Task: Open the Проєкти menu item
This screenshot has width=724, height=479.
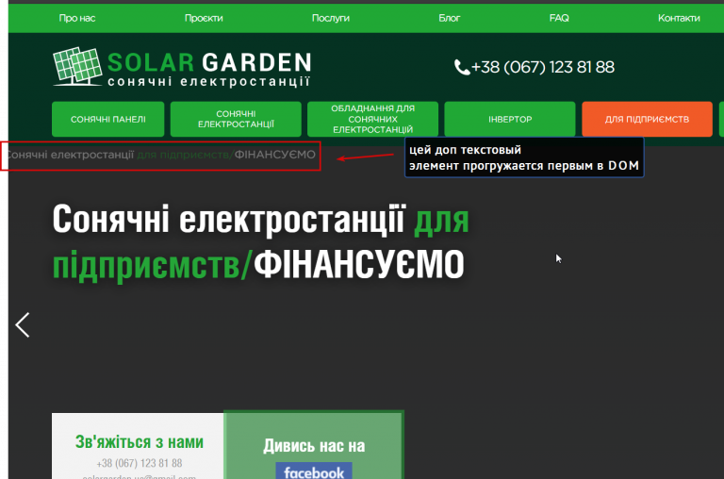Action: tap(204, 18)
